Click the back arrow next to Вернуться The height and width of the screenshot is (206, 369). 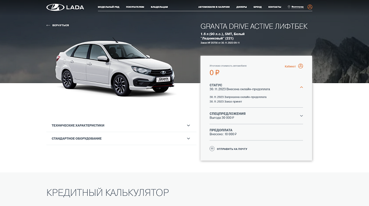coord(48,25)
